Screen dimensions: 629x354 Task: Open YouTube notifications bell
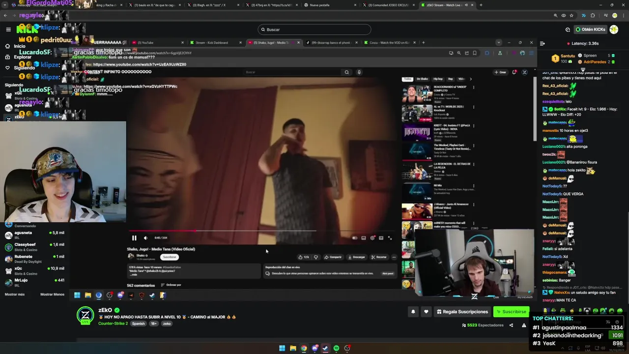click(514, 72)
